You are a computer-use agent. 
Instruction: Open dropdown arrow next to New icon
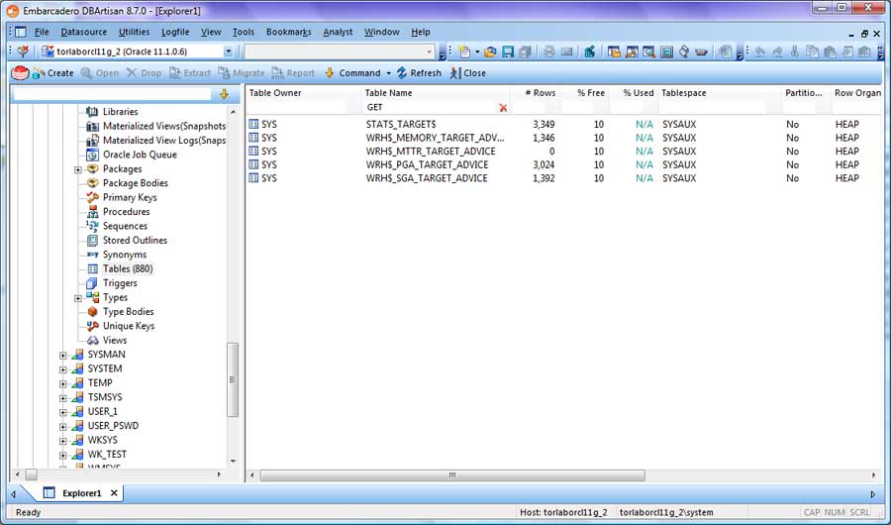[x=477, y=52]
